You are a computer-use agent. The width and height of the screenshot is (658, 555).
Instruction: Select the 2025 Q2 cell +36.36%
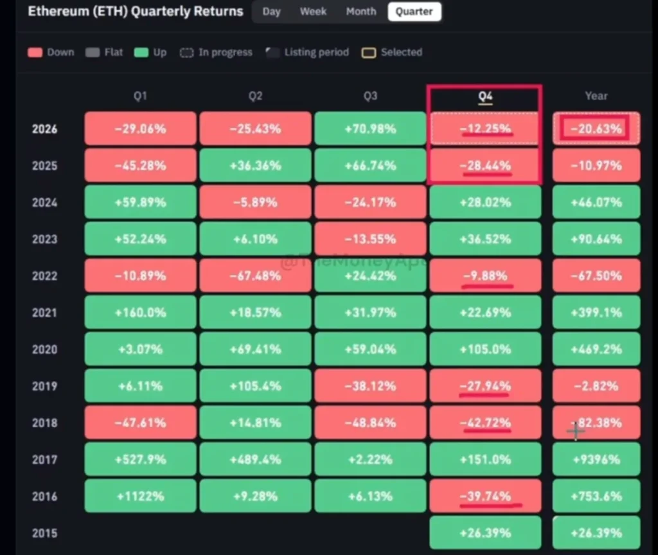tap(255, 165)
